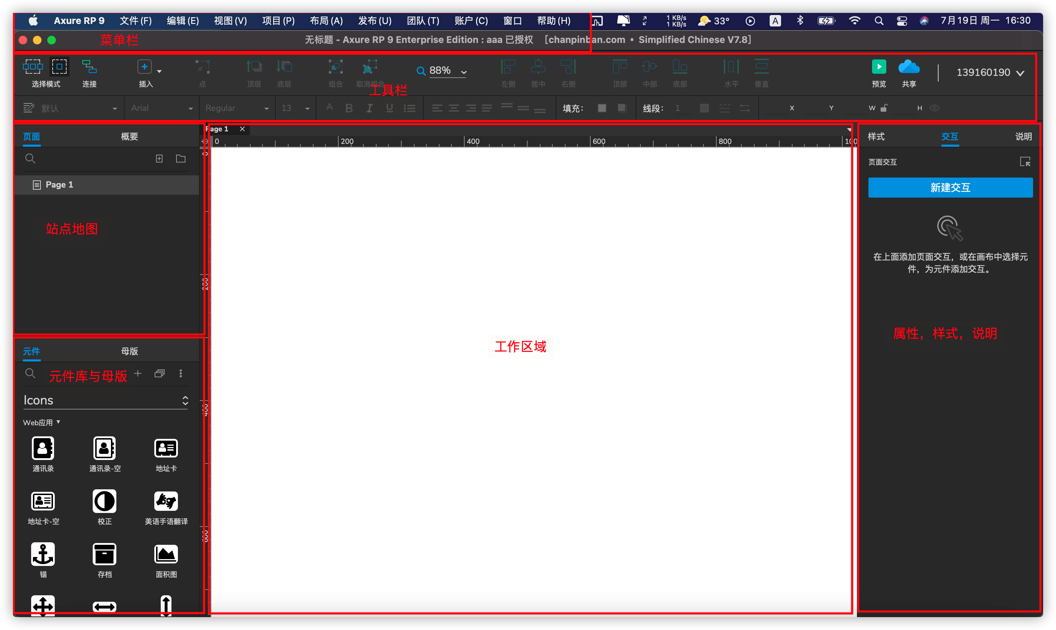Open the 视图 (V) menu

pos(230,20)
